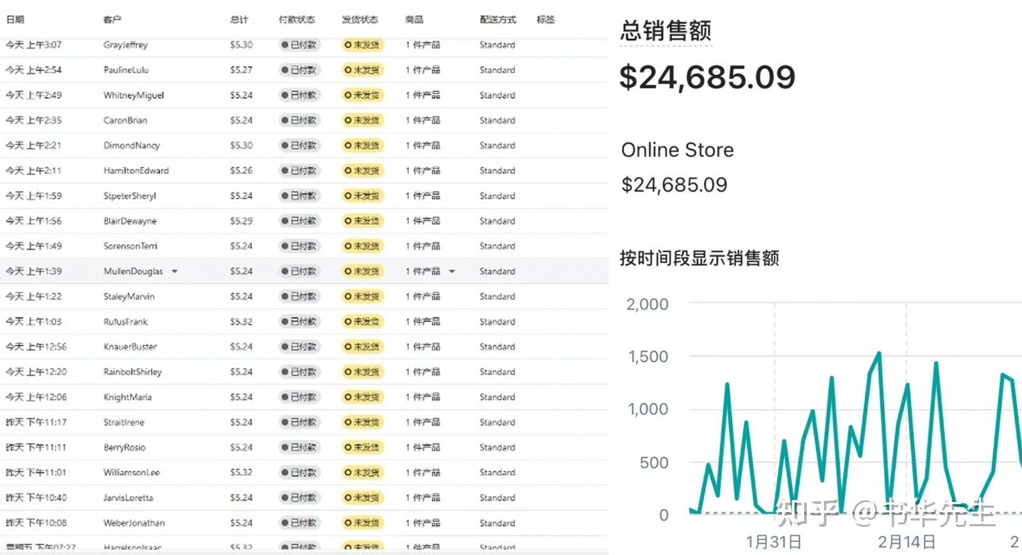Select the 配送方式 column header

pyautogui.click(x=498, y=20)
